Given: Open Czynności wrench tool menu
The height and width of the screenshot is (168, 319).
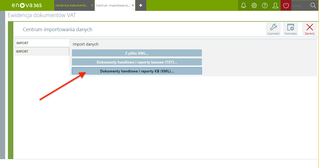Looking at the screenshot, I should point(273,29).
